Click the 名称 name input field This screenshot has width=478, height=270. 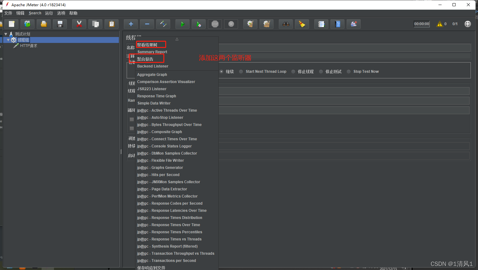coord(344,48)
